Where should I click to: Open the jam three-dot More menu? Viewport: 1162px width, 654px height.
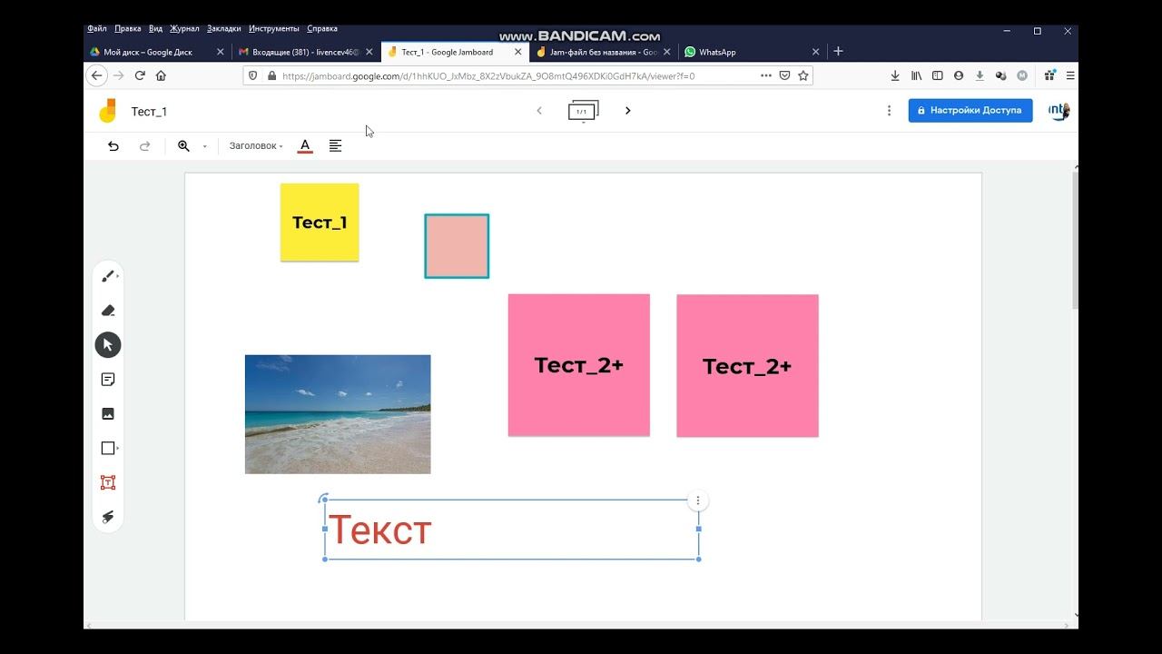click(x=889, y=111)
